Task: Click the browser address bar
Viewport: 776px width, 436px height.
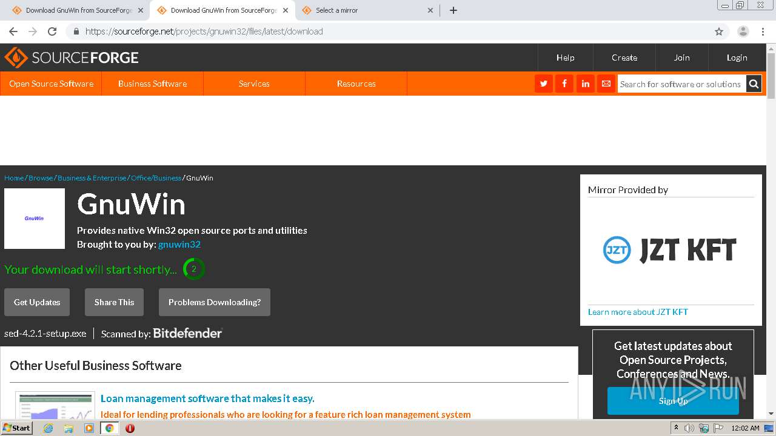Action: pos(388,31)
